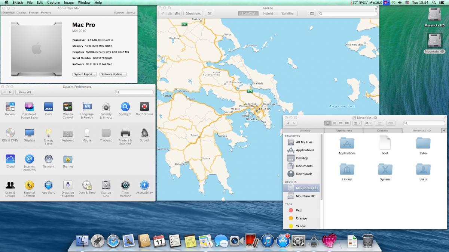449x252 pixels.
Task: Click the Software Update button
Action: coord(113,74)
